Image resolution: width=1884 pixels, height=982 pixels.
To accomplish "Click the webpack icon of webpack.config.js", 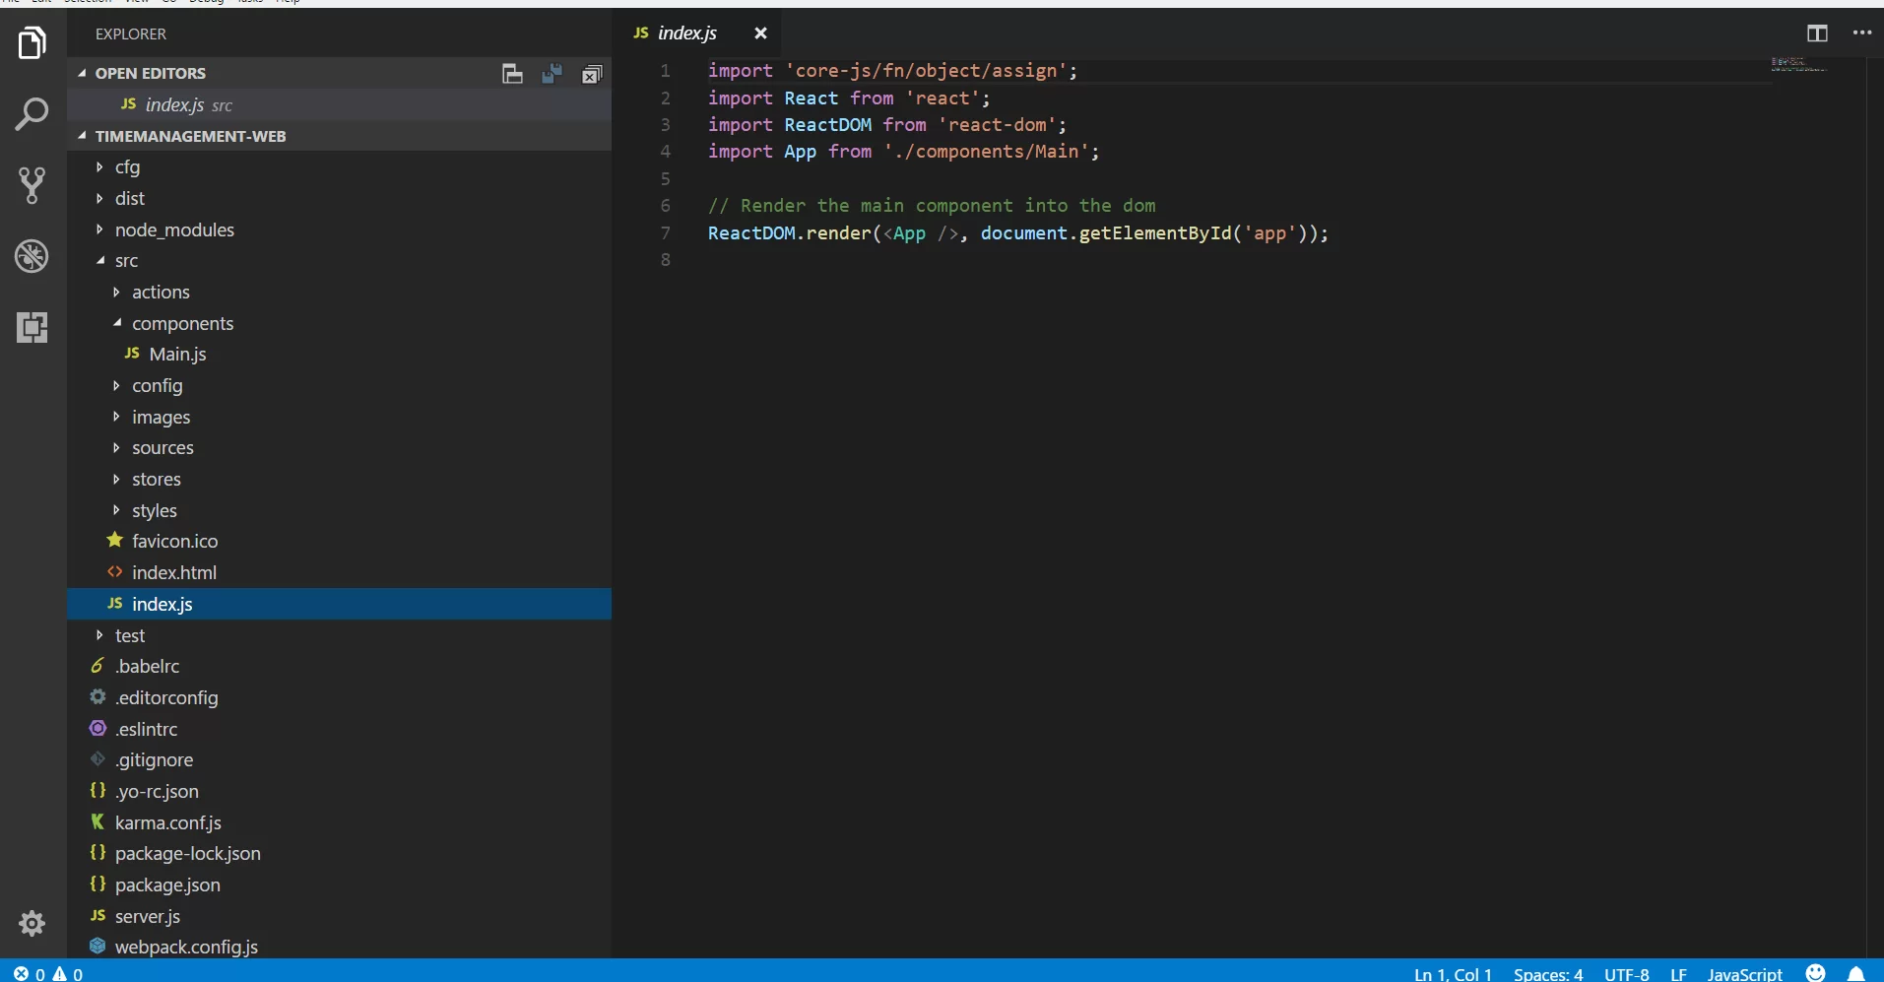I will [x=97, y=947].
